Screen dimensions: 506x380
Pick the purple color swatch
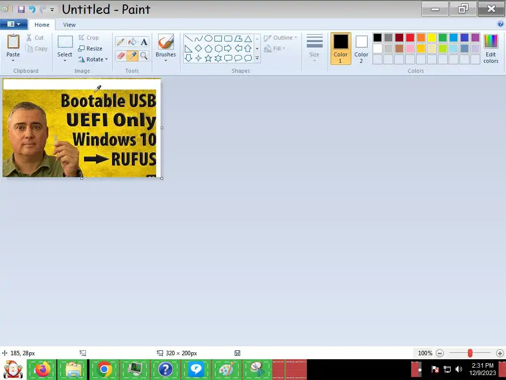click(475, 38)
